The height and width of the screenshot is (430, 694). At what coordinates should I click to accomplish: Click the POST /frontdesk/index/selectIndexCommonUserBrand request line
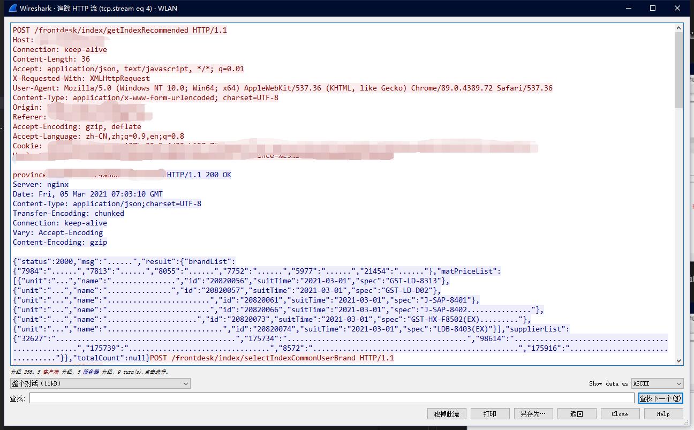[272, 358]
